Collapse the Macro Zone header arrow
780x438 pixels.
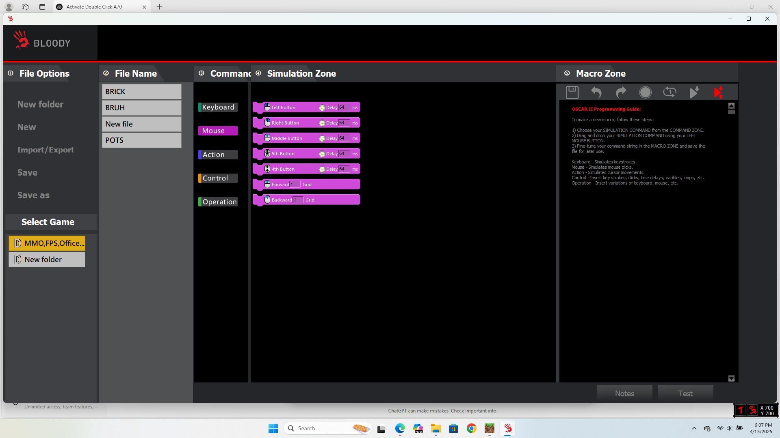(567, 73)
